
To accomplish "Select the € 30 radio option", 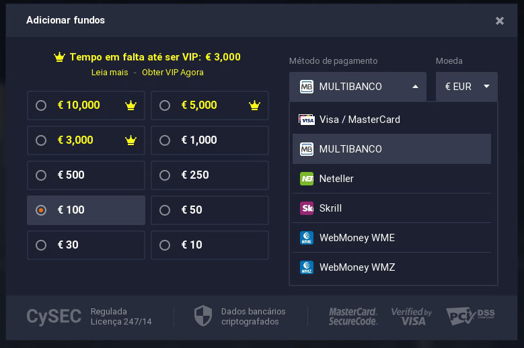I will point(41,245).
